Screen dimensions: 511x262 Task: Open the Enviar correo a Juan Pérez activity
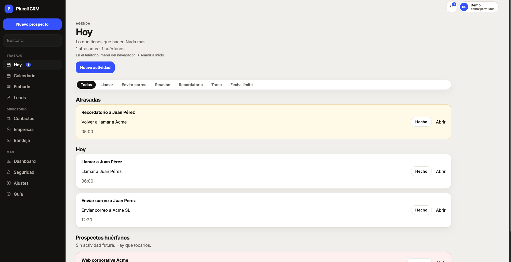(441, 210)
